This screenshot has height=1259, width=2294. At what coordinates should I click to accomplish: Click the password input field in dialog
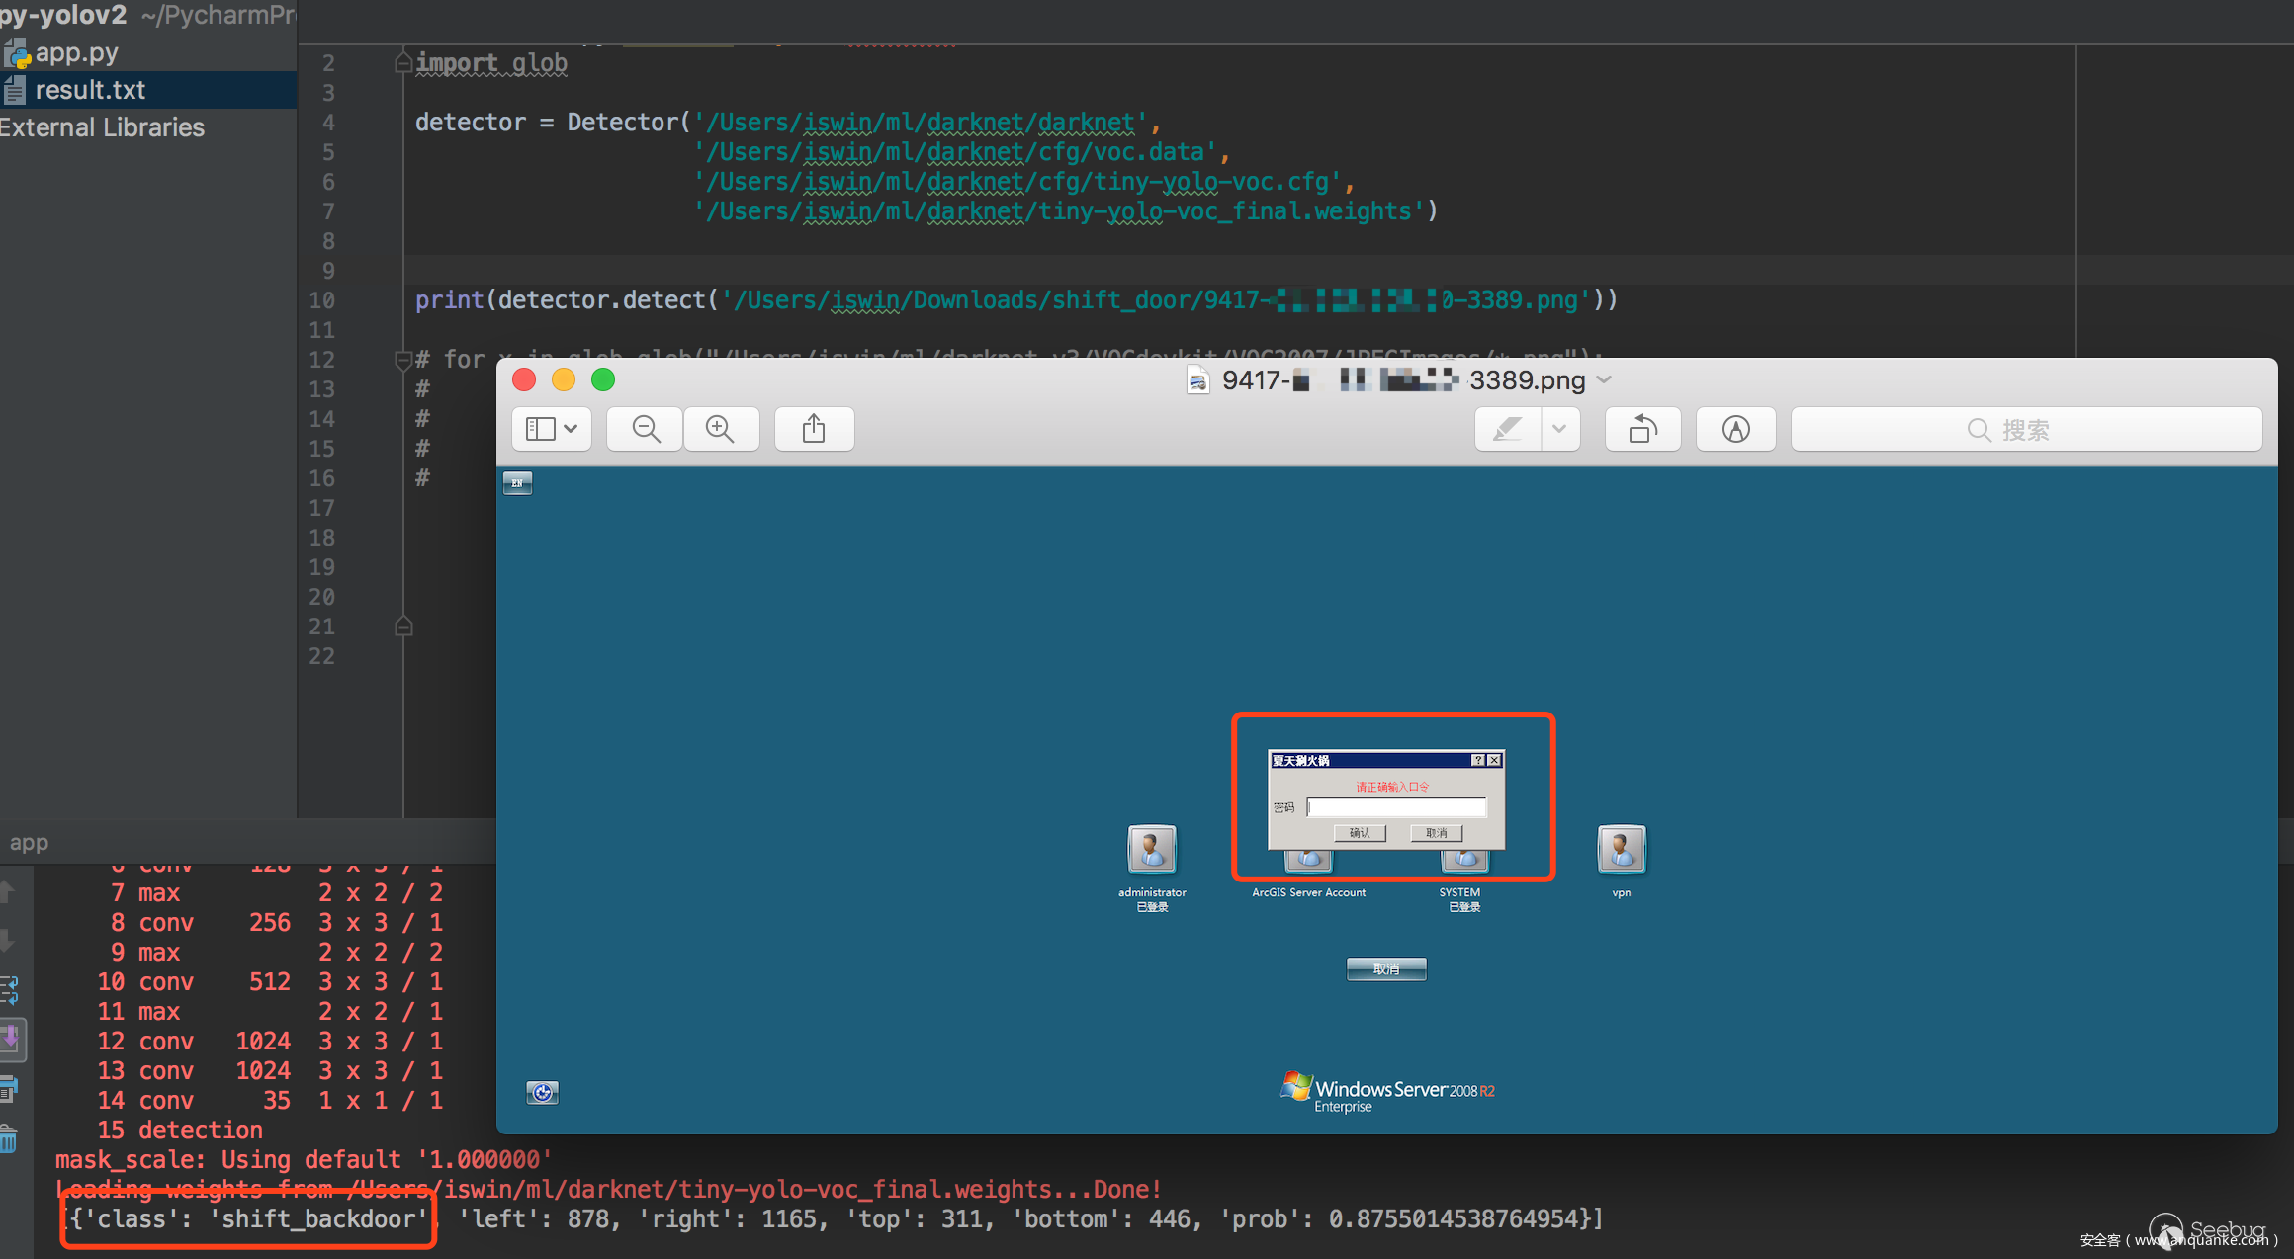tap(1395, 807)
